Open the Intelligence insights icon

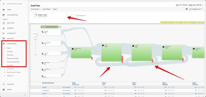(x=190, y=9)
